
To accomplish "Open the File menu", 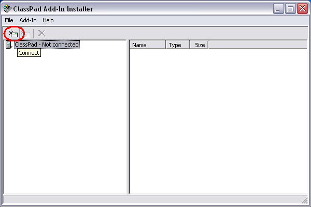I will tap(9, 20).
